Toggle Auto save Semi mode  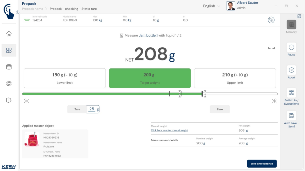291,116
